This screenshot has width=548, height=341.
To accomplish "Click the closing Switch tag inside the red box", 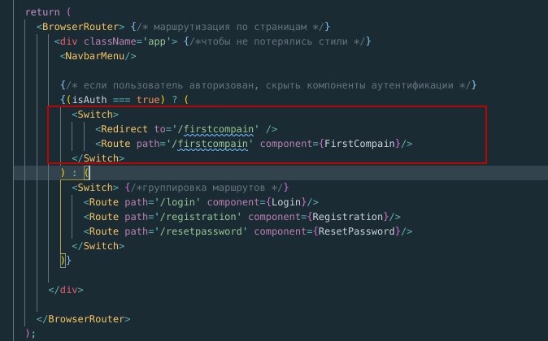I will 98,158.
